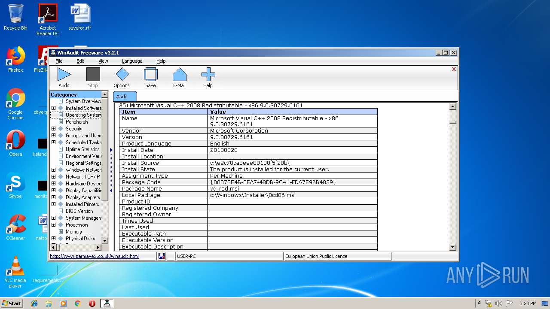Screen dimensions: 550x309
Task: Expand the Physical Disks tree node
Action: (53, 239)
